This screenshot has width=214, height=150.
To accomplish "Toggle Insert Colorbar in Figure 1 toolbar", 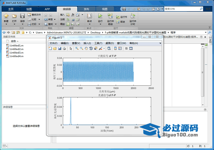I will 115,48.
